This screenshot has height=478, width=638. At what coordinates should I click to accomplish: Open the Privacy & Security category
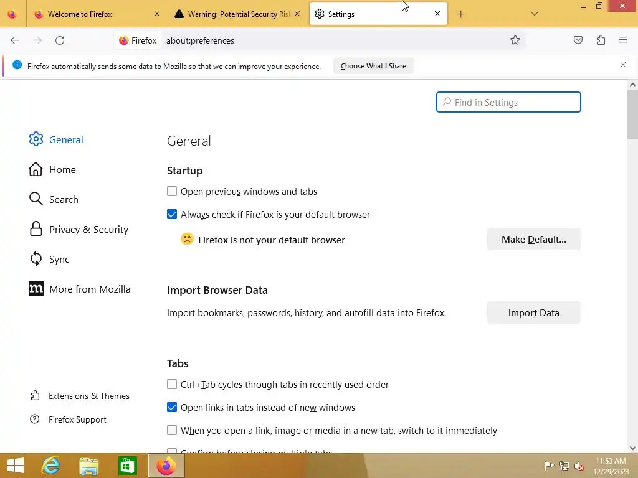tap(79, 229)
